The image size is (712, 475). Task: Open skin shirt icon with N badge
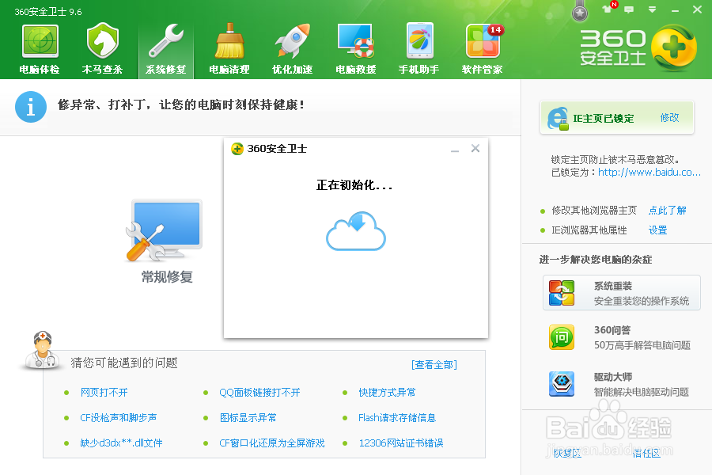tap(608, 8)
